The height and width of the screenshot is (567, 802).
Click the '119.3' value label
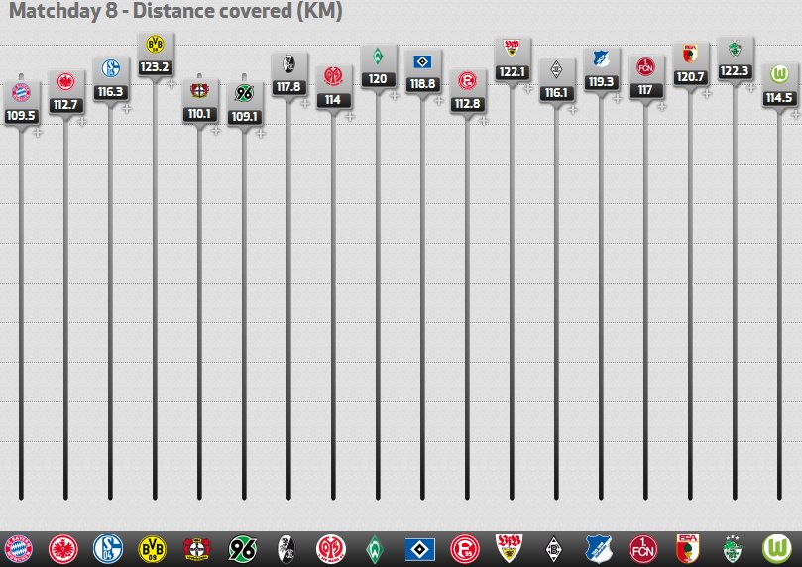coord(601,82)
